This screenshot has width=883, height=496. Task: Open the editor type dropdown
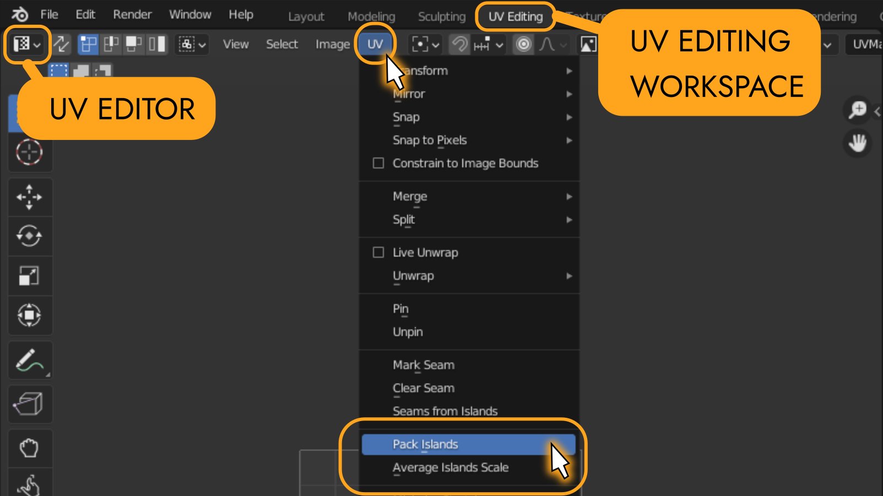pyautogui.click(x=27, y=44)
